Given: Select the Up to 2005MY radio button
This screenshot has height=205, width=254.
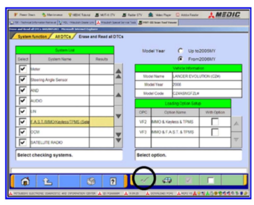Looking at the screenshot, I should pos(180,51).
